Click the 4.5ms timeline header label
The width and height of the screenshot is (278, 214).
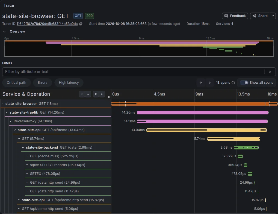(x=159, y=94)
